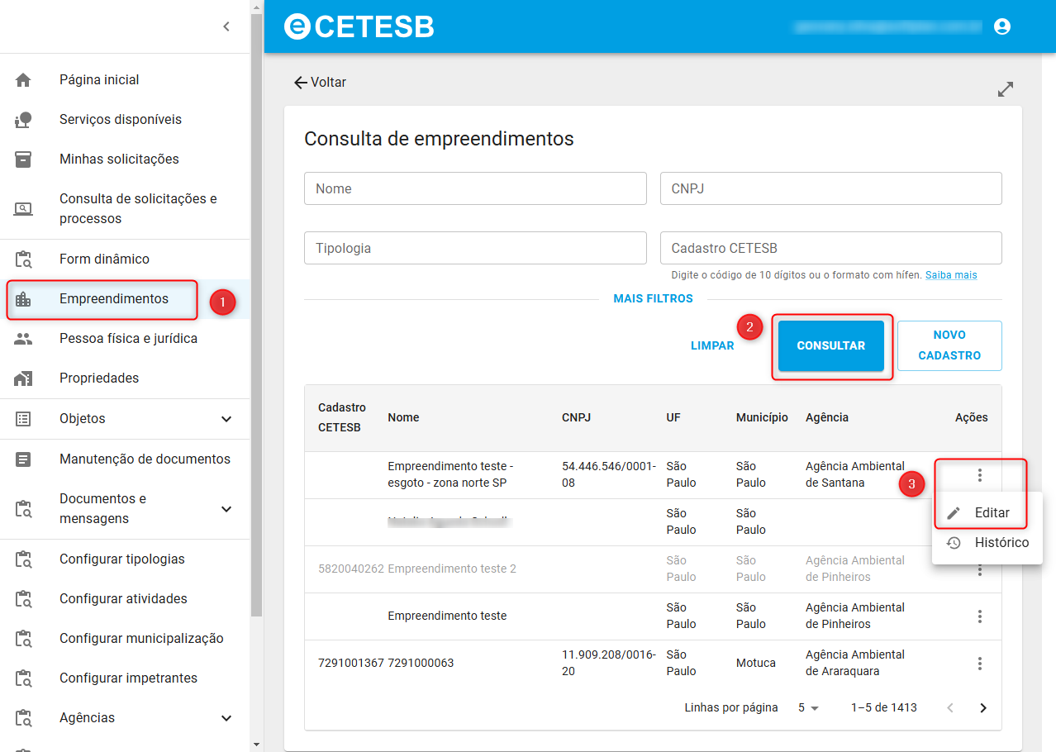This screenshot has height=752, width=1056.
Task: Go to next page of results
Action: pyautogui.click(x=983, y=708)
